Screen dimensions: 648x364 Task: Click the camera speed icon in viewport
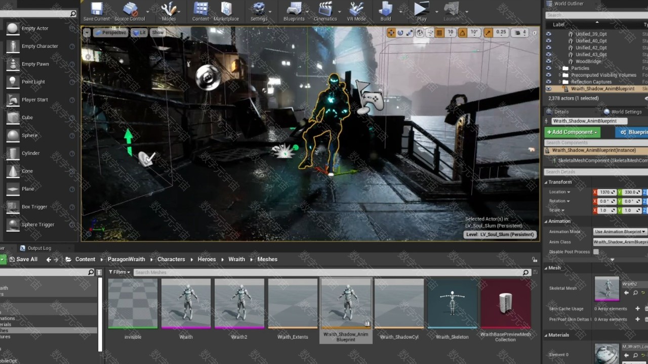click(x=518, y=32)
